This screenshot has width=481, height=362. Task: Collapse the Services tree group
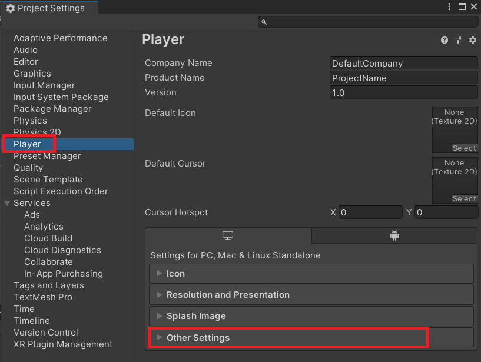(7, 203)
